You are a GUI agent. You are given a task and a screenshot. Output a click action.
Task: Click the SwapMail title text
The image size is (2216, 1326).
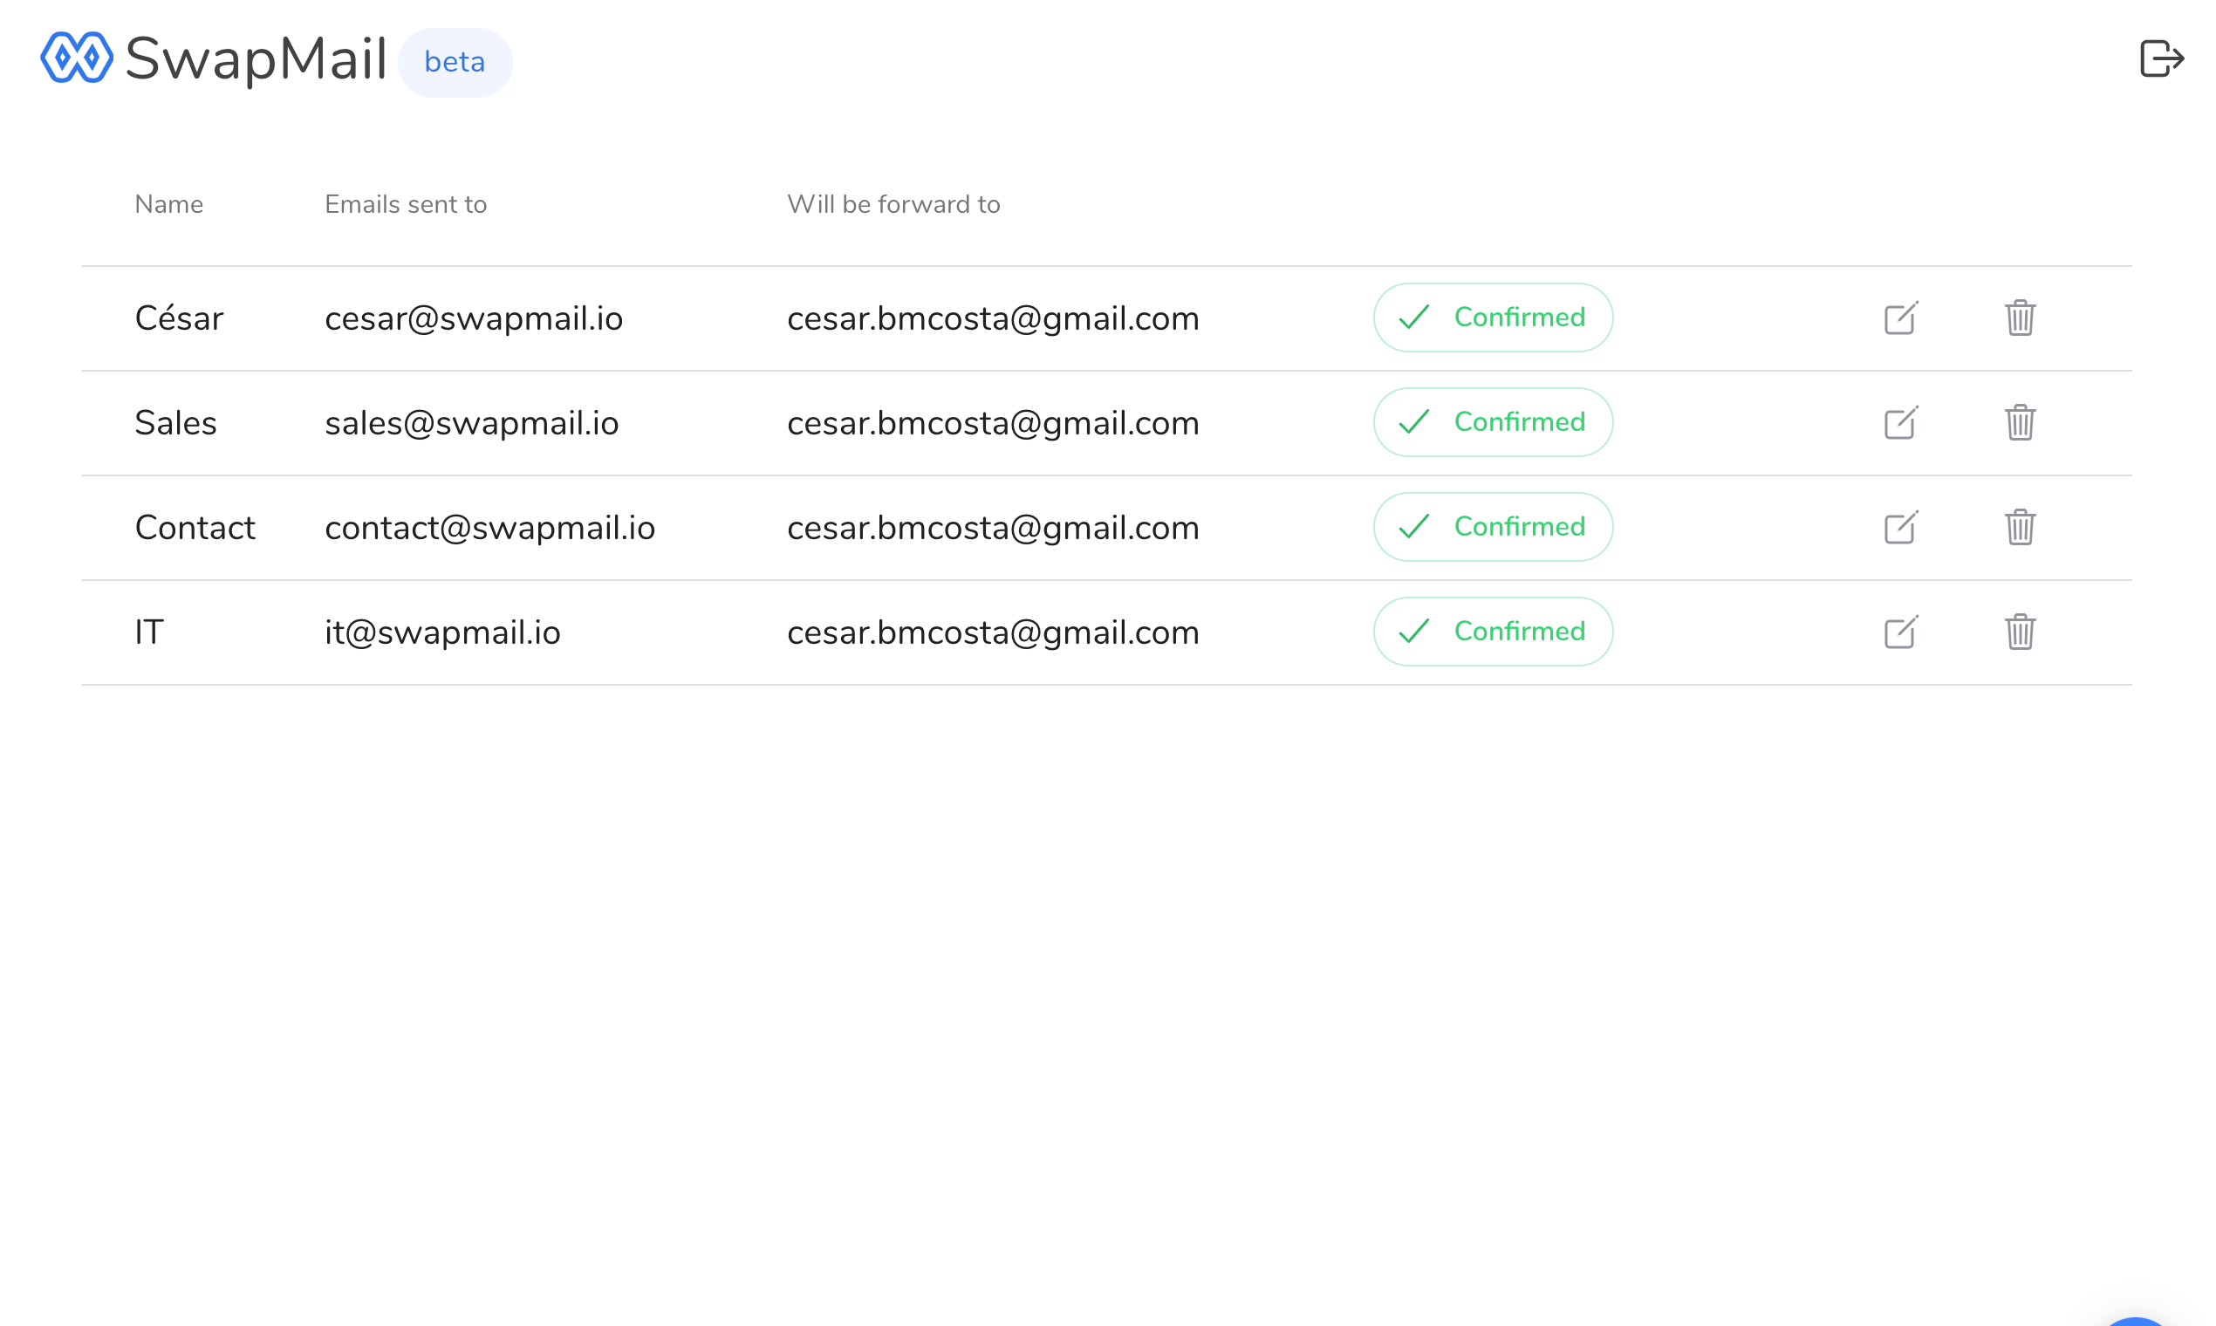[x=256, y=59]
